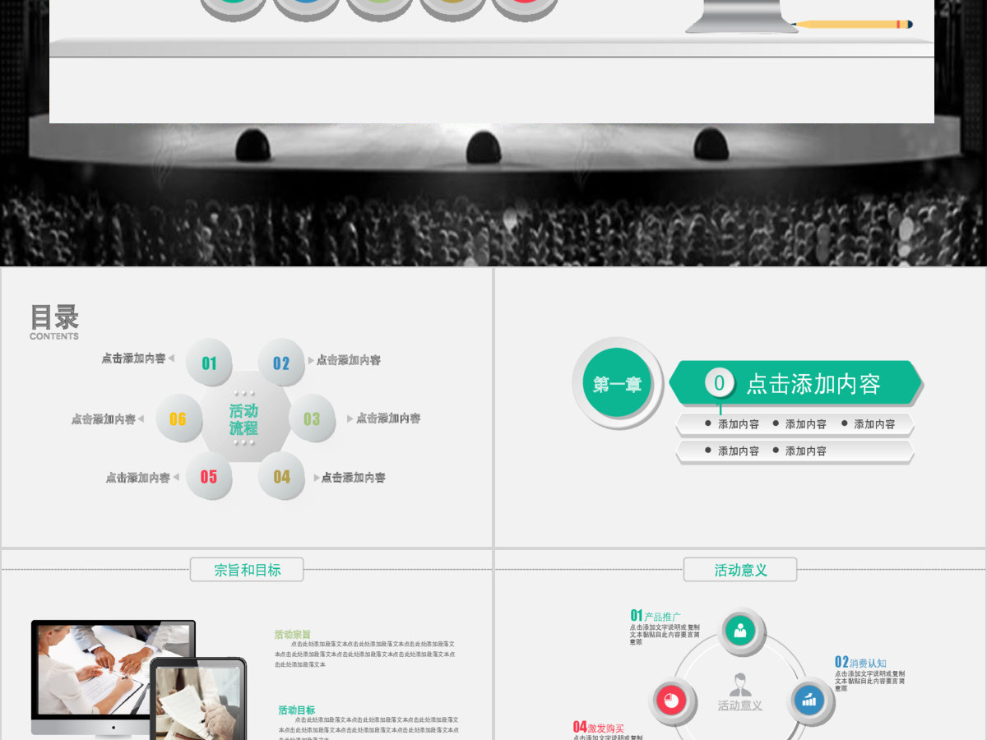Click the 活动宗旨 heading

coord(293,635)
